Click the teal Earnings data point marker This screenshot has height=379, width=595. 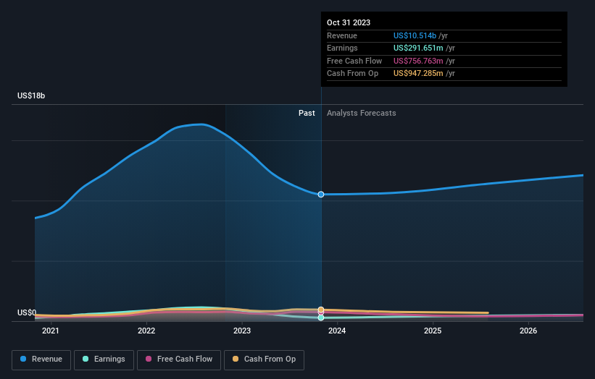pyautogui.click(x=321, y=318)
